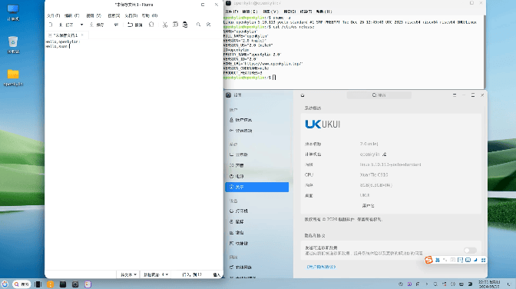Paste clipboard using Pluma's paste icon

click(x=185, y=25)
